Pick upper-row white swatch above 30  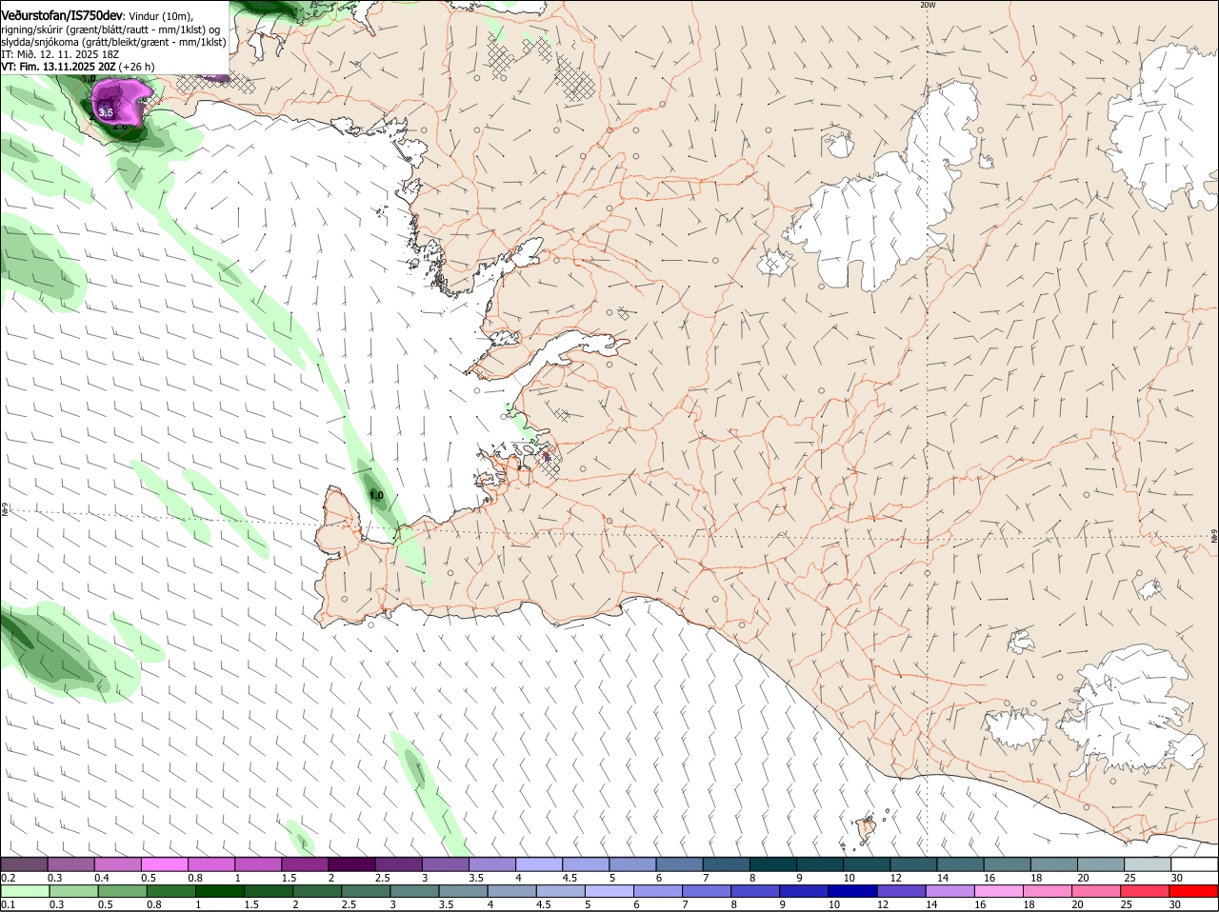tap(1194, 864)
